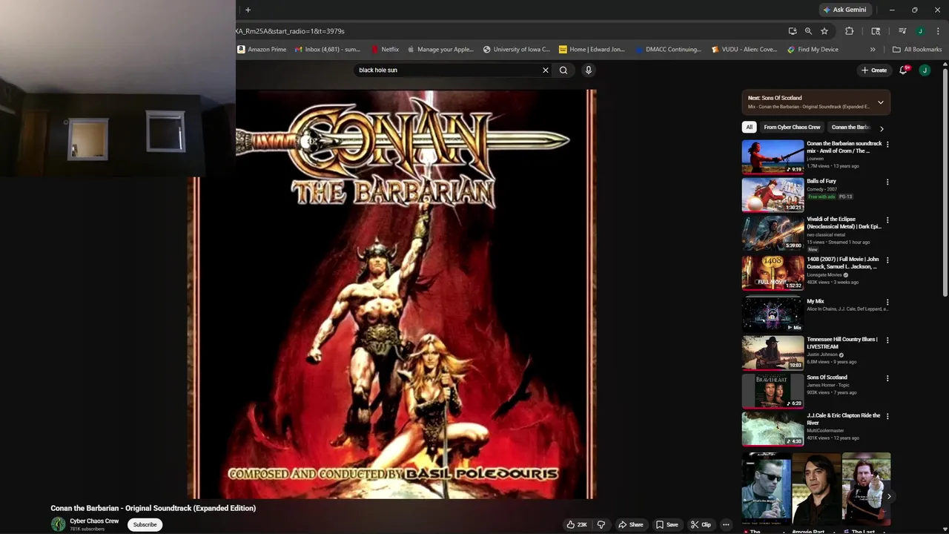Viewport: 949px width, 534px height.
Task: Expand hidden bookmarks with the double chevron
Action: pyautogui.click(x=873, y=50)
